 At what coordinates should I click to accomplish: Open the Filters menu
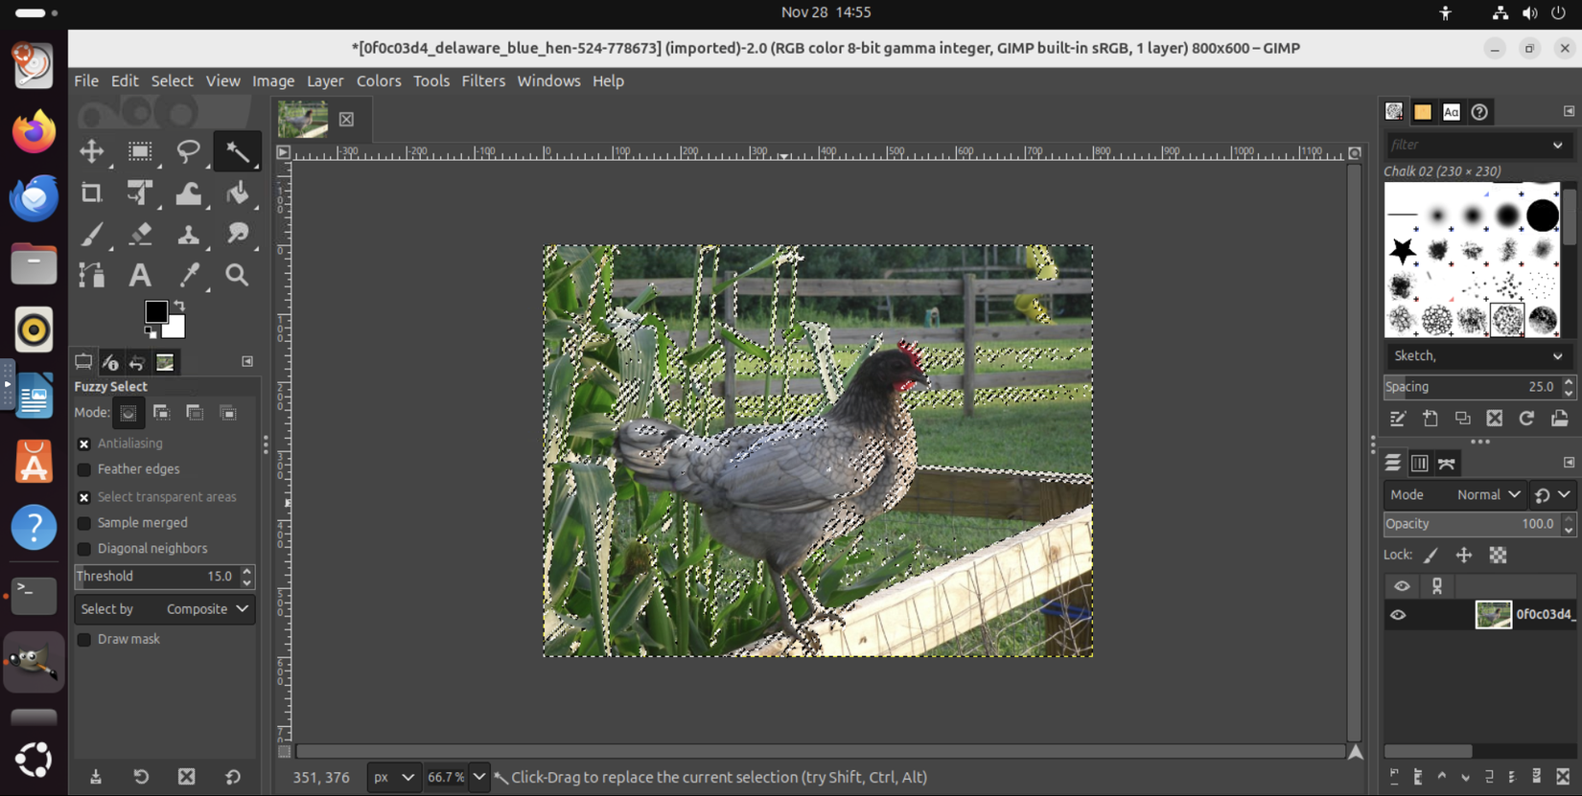click(482, 80)
